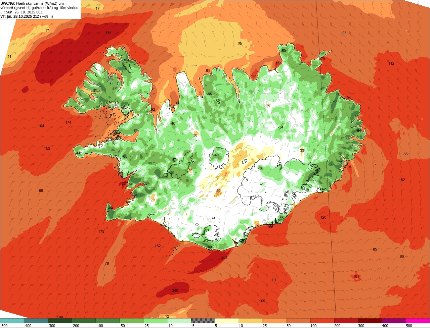The height and width of the screenshot is (328, 430).
Task: Click the 112 value in the northeast sea
Action: tap(391, 63)
